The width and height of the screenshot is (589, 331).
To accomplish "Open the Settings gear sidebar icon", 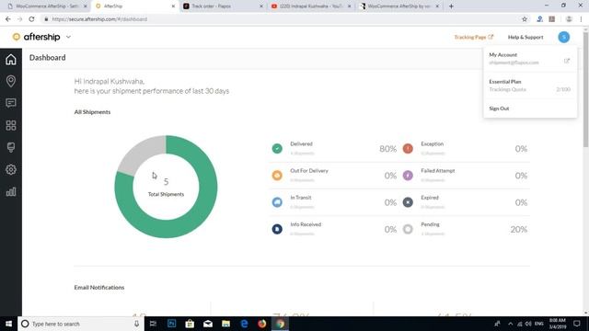I will click(11, 169).
